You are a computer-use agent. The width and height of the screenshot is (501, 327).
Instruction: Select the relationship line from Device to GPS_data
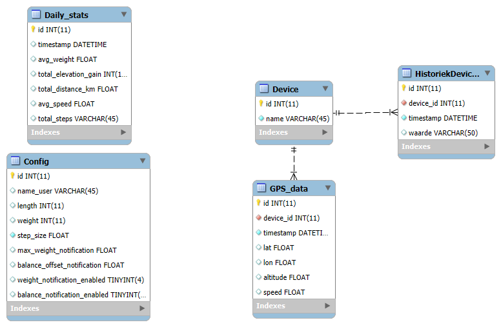294,163
